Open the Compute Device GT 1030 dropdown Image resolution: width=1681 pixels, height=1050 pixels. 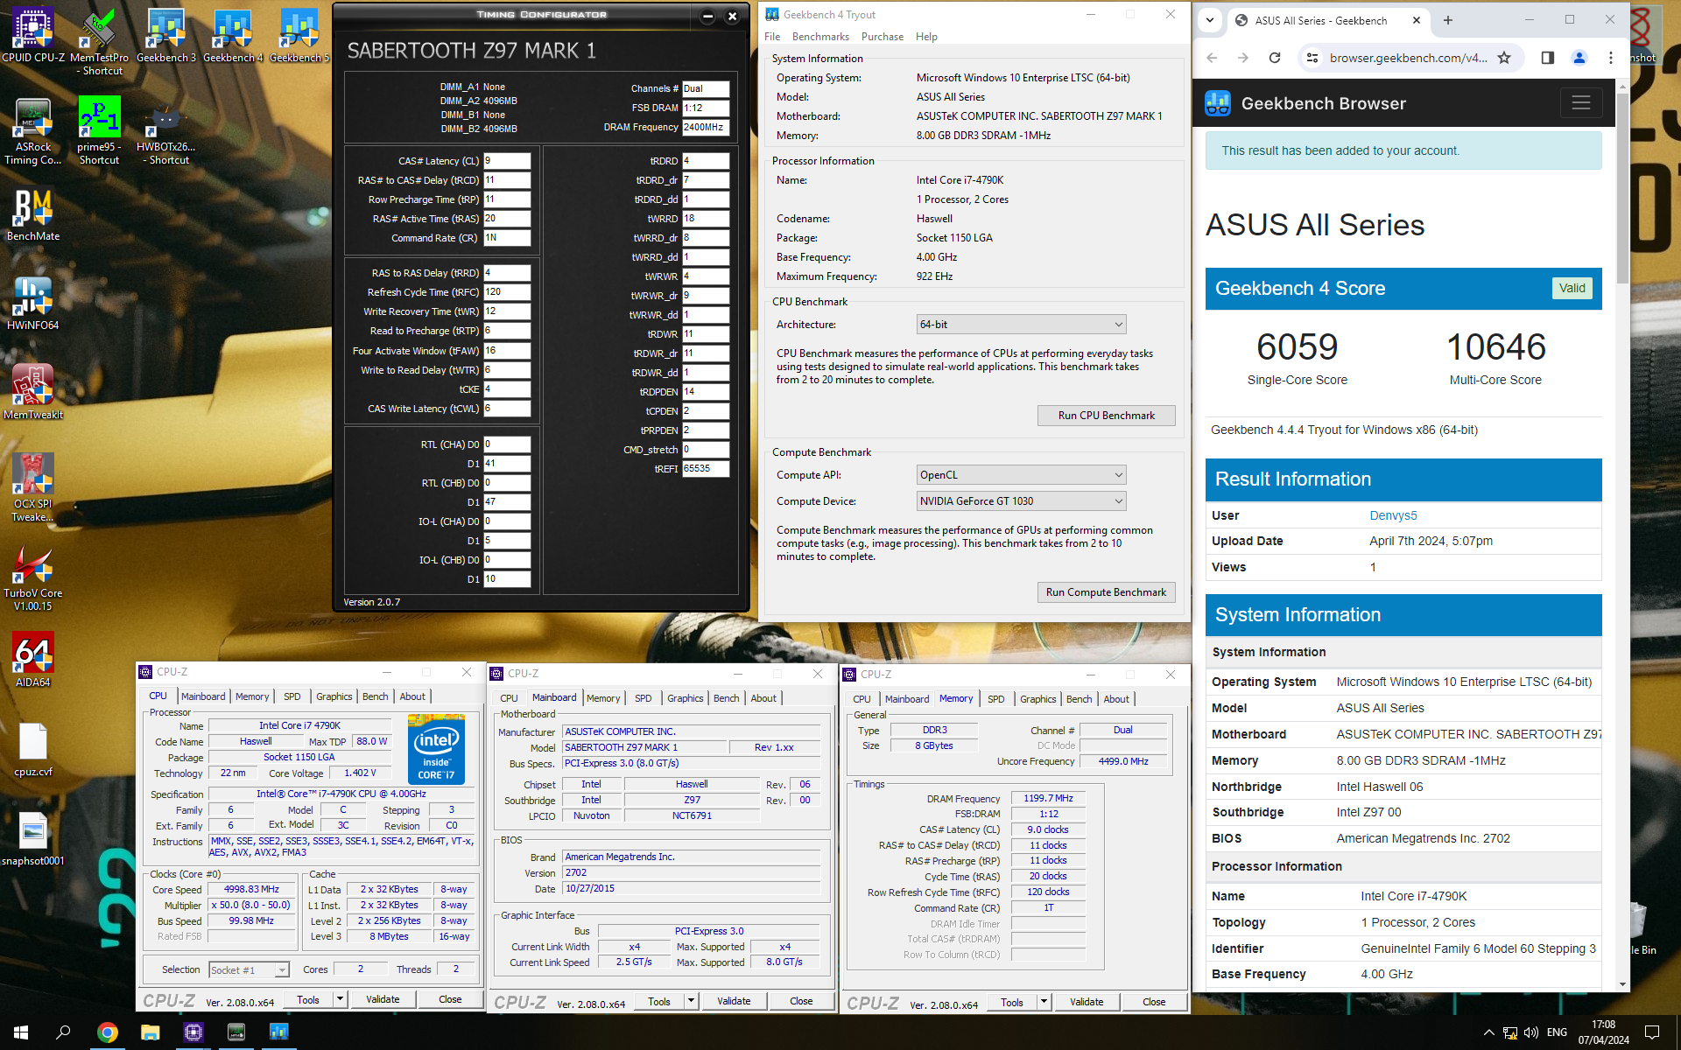tap(1021, 501)
